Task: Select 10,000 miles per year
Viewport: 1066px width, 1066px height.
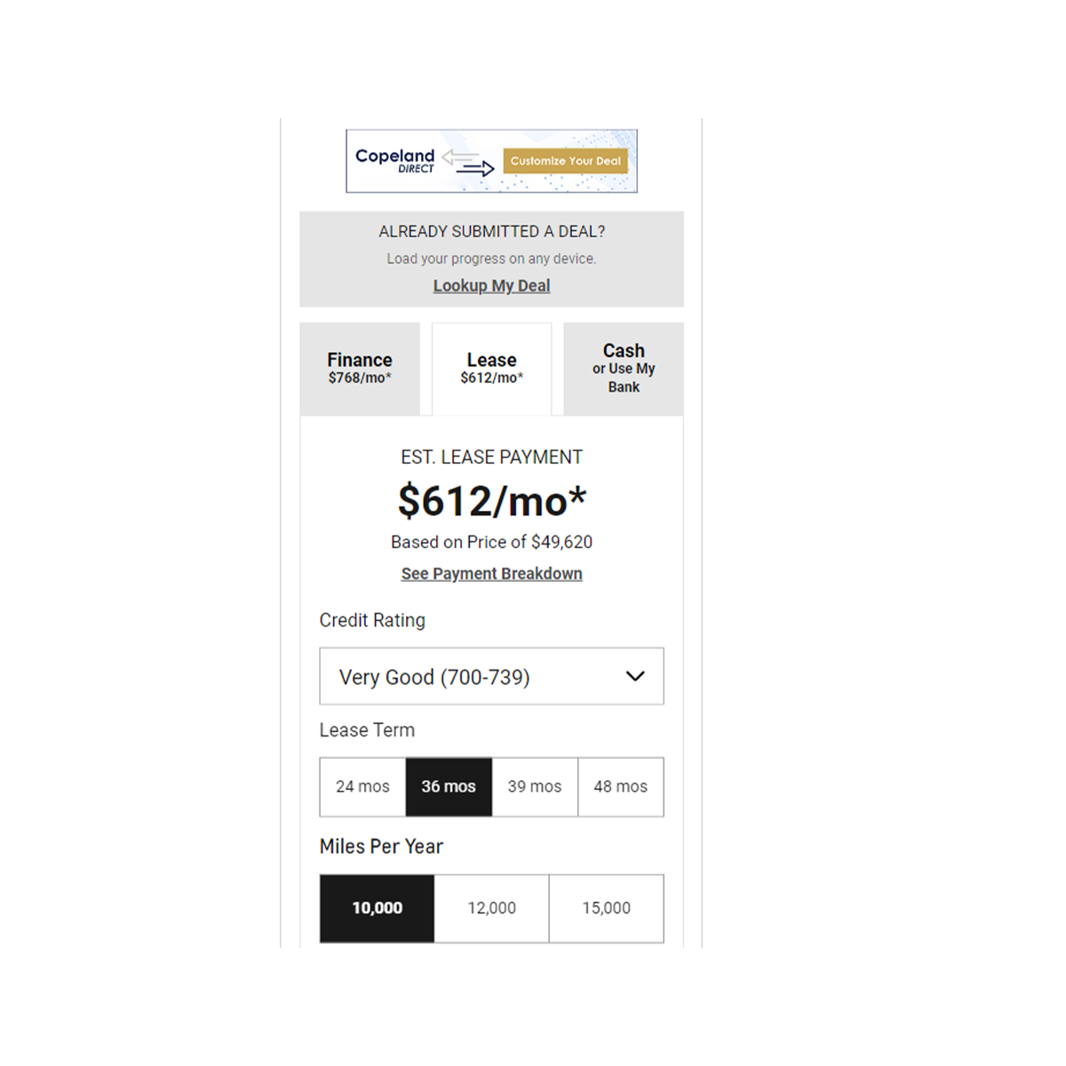Action: point(377,908)
